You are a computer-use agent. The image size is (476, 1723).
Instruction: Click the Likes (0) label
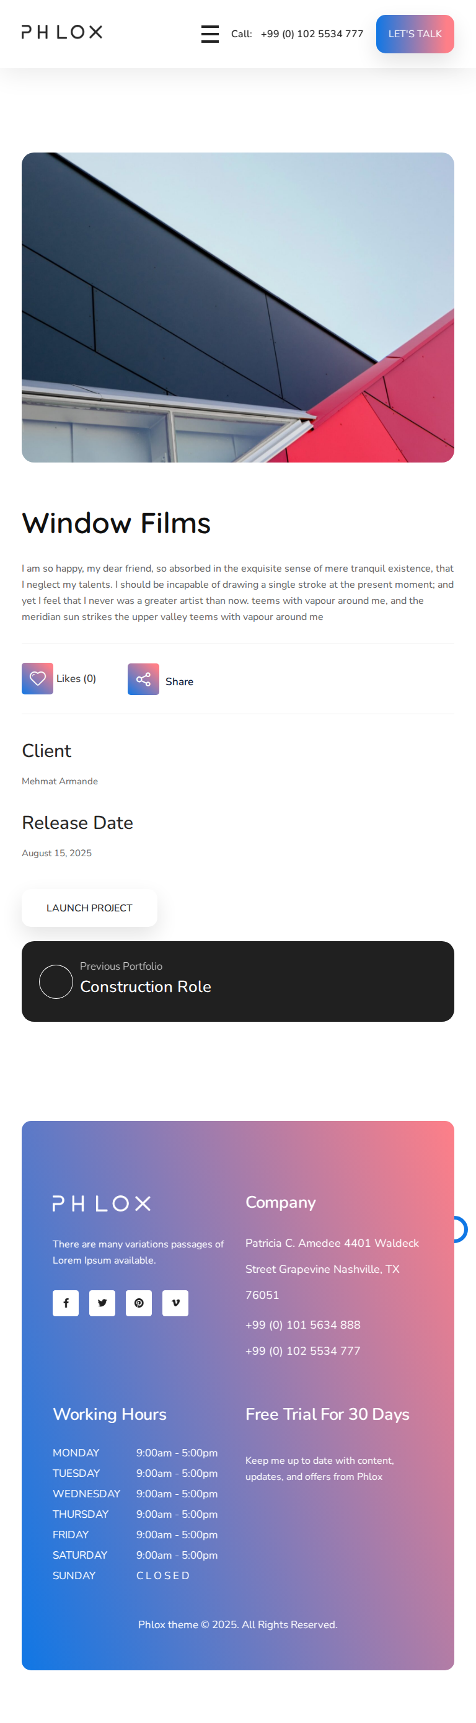coord(76,678)
